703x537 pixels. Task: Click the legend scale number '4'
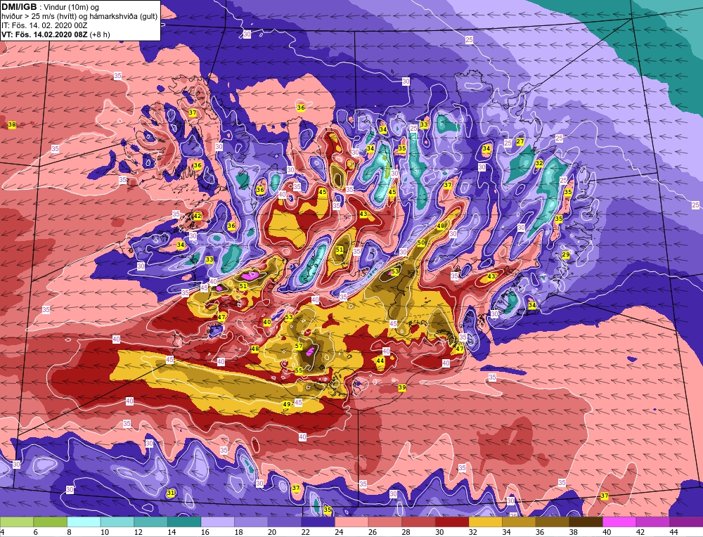click(2, 532)
